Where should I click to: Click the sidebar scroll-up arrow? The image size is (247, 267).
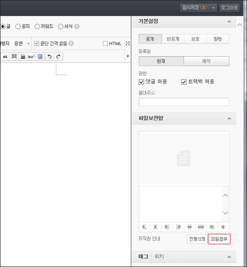pos(240,25)
